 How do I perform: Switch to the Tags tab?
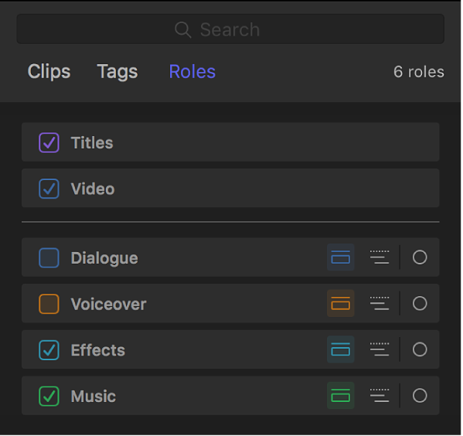117,72
